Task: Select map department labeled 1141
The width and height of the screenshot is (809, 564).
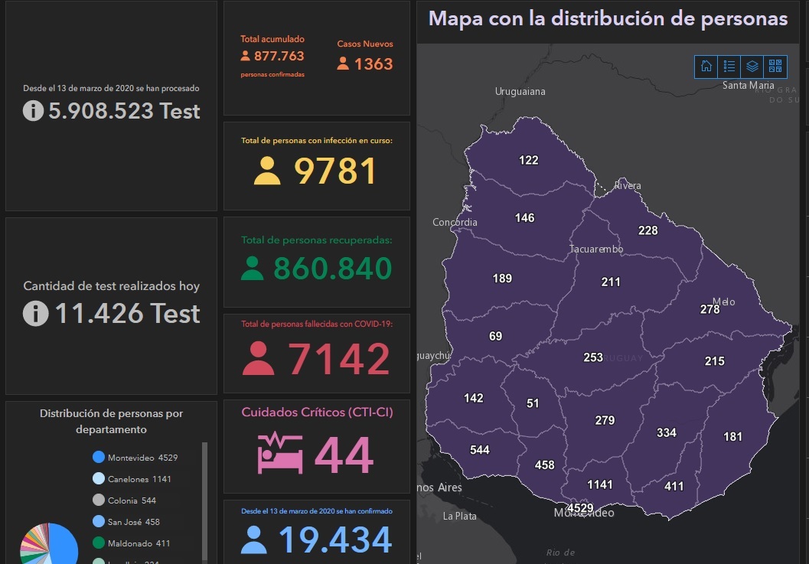Action: click(599, 484)
